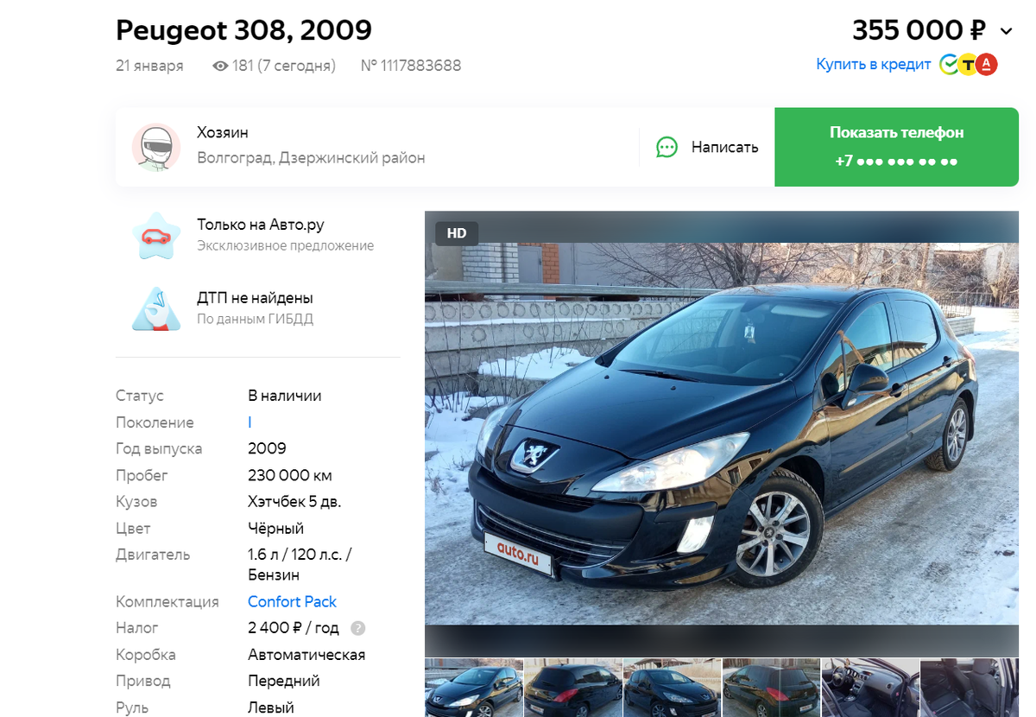This screenshot has height=717, width=1036.
Task: Click the chat bubble icon next to Написать
Action: (666, 147)
